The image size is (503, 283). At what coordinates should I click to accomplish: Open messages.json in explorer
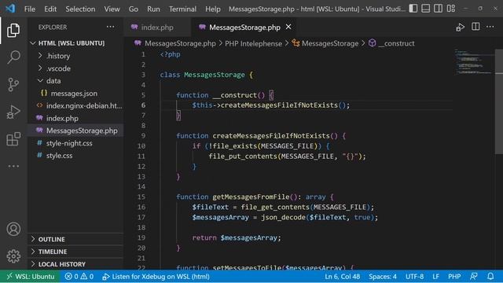pos(75,94)
